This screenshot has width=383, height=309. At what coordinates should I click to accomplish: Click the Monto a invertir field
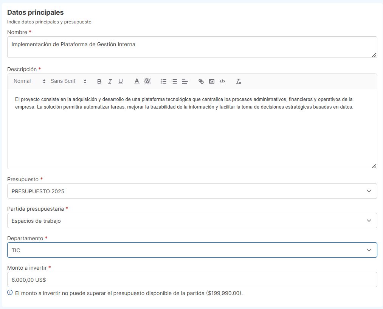[192, 279]
